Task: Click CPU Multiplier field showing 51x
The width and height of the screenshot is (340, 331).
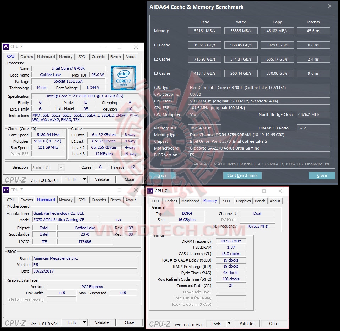Action: point(204,114)
